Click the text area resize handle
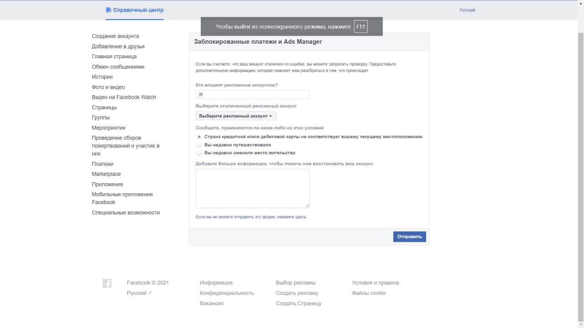 click(308, 206)
